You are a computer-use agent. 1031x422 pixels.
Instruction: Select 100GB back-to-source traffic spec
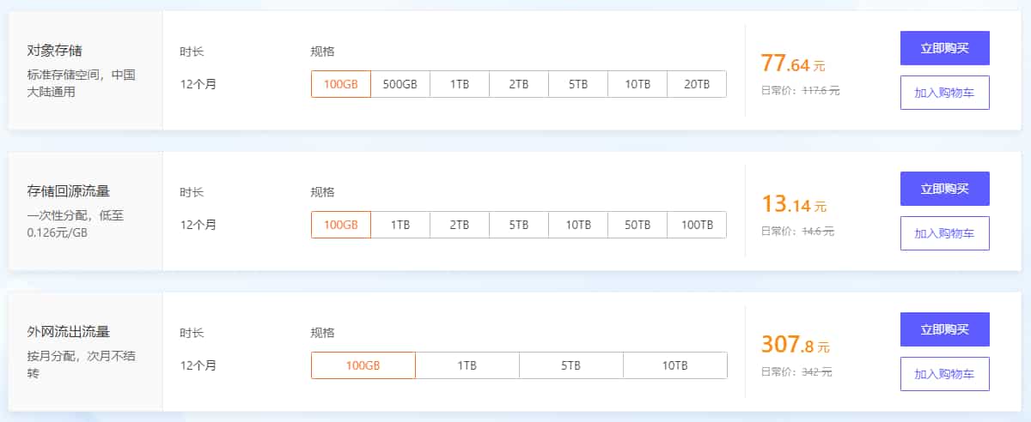[x=340, y=225]
